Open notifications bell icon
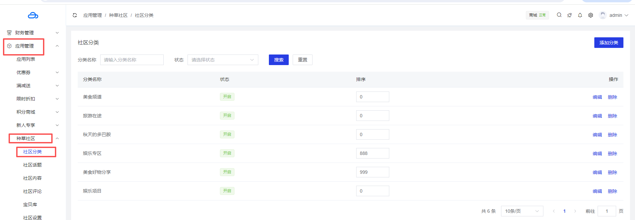This screenshot has width=635, height=220. coord(580,15)
